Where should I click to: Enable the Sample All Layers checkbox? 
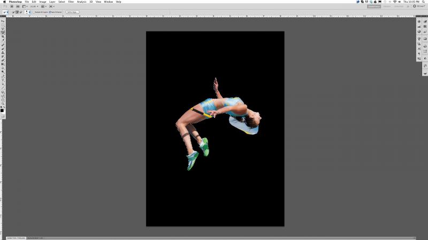pyautogui.click(x=34, y=11)
